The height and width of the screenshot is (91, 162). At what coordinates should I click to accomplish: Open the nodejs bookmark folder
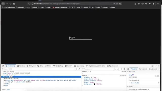tap(112, 7)
